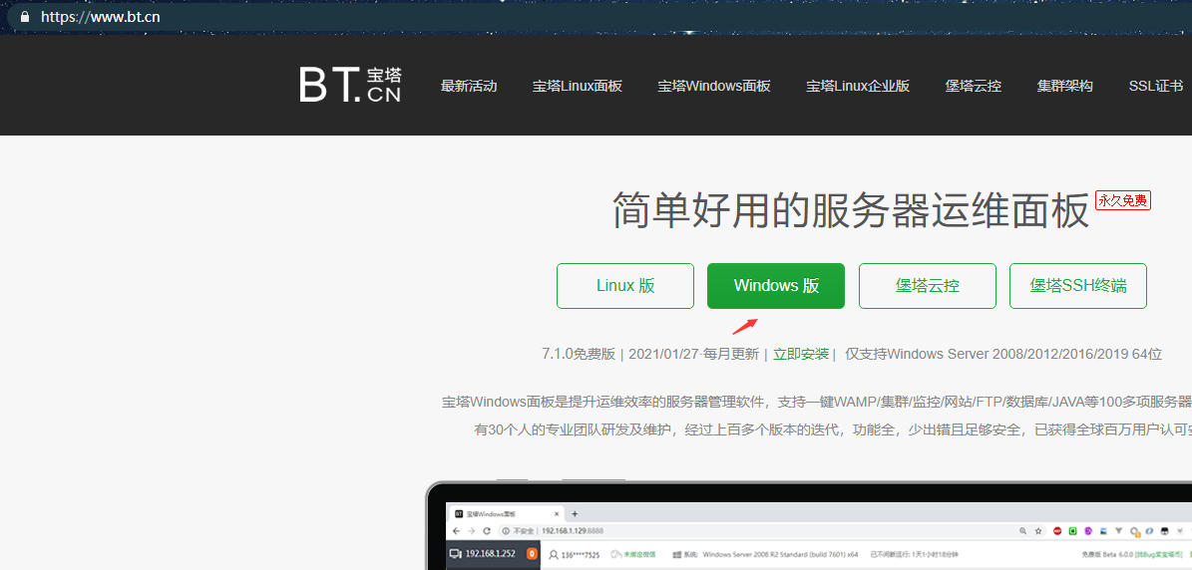
Task: Click the 7.1.0免费版 version text
Action: (578, 354)
